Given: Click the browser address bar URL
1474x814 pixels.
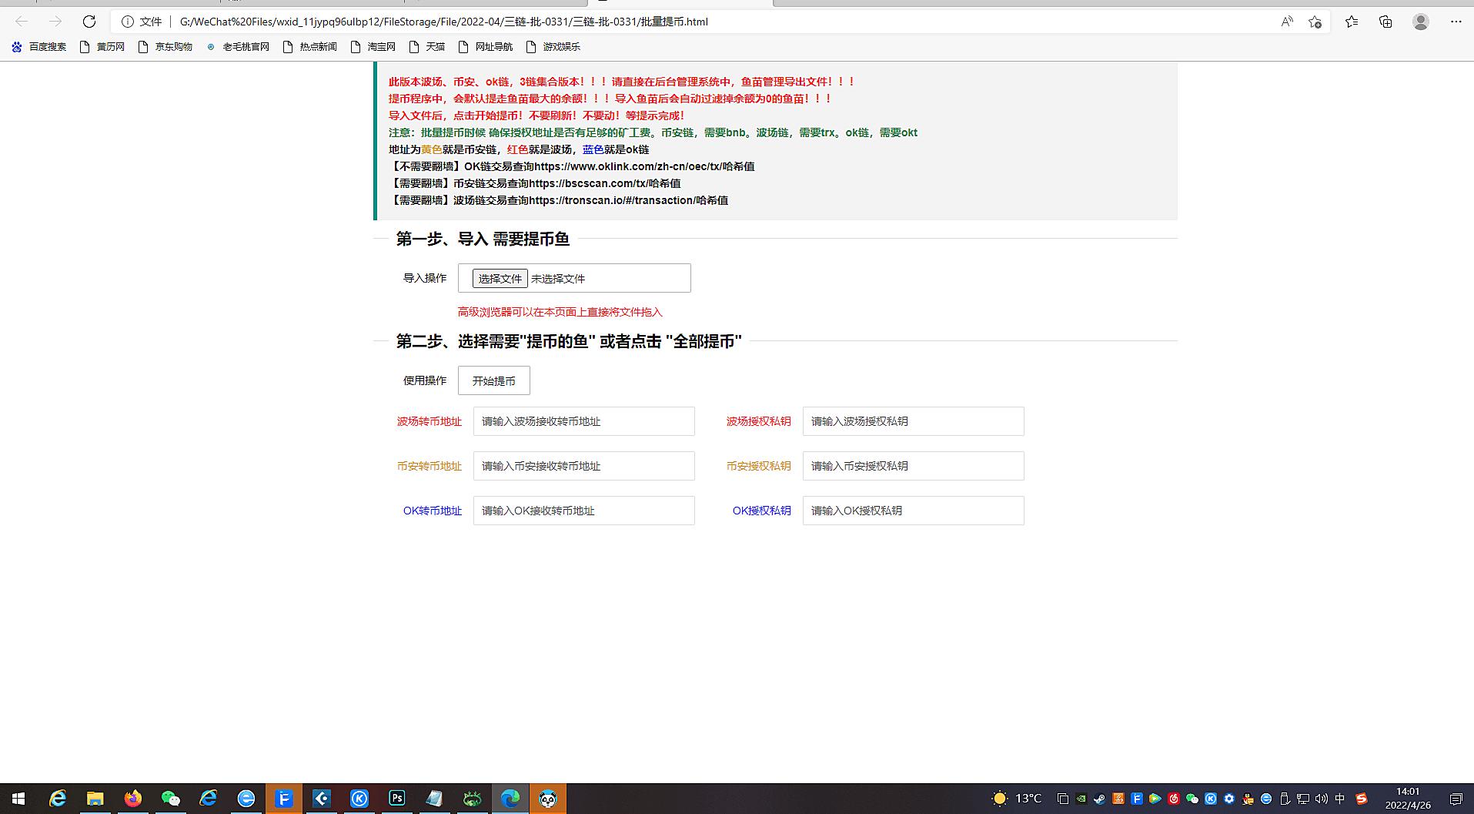Looking at the screenshot, I should (x=443, y=22).
